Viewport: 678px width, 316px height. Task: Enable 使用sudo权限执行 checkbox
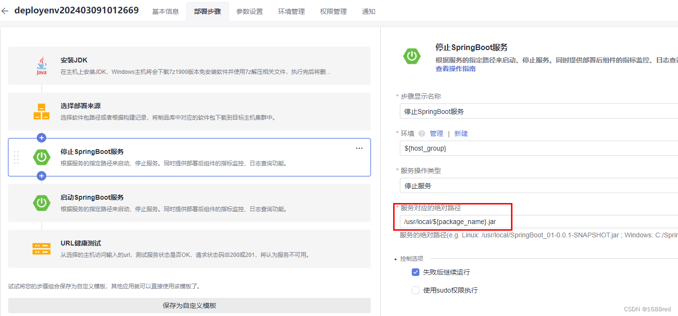(416, 290)
